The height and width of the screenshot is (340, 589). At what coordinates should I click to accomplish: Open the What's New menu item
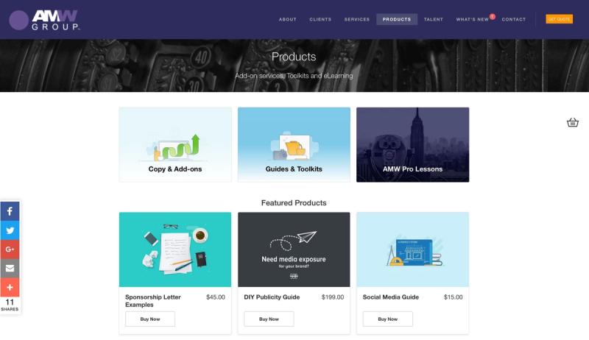point(473,20)
